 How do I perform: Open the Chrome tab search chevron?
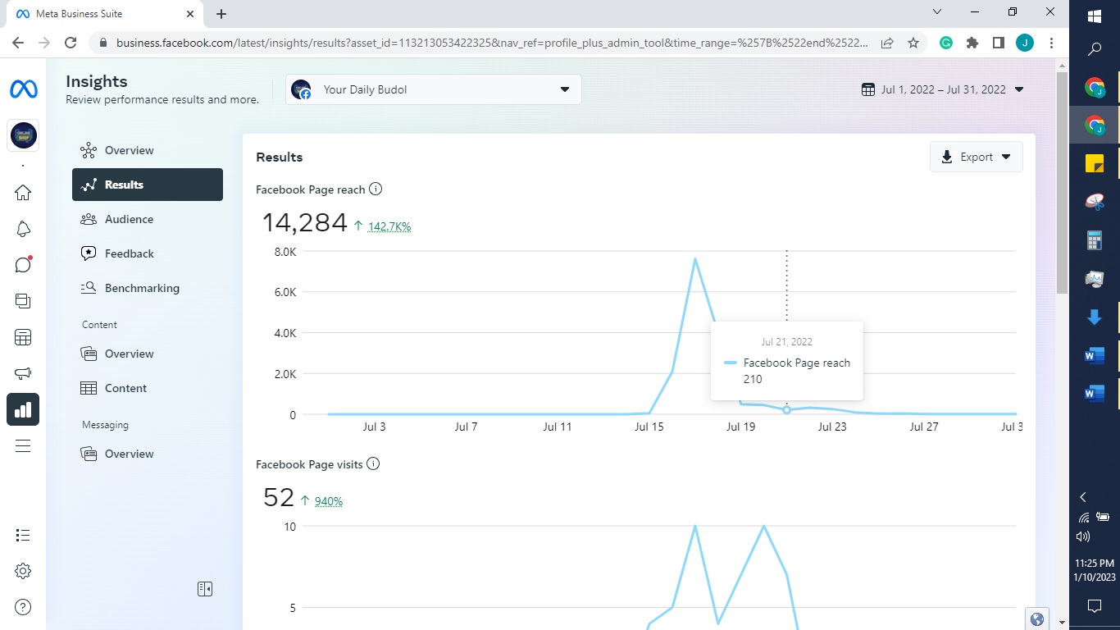(x=938, y=11)
